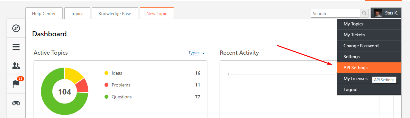Click the search magnifier icon

pyautogui.click(x=364, y=13)
